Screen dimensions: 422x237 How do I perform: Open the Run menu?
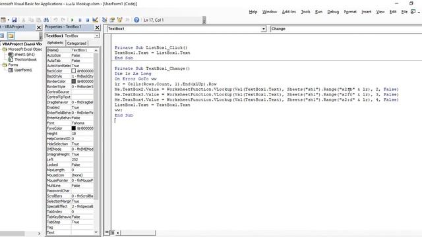click(x=318, y=12)
